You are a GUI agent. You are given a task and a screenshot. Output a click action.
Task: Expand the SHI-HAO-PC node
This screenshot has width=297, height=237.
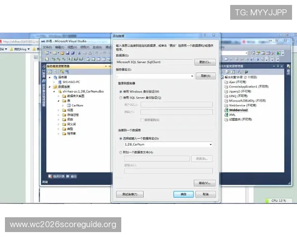tap(54, 82)
